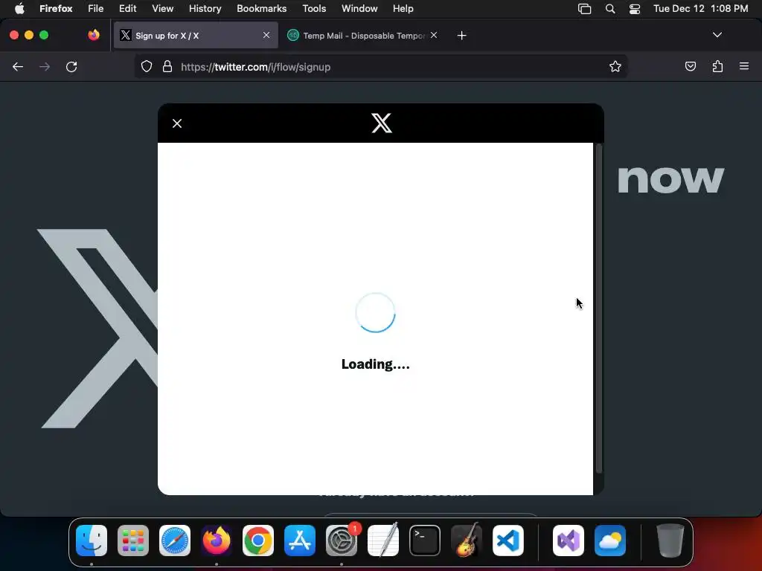
Task: Open Finder from the dock
Action: tap(92, 541)
